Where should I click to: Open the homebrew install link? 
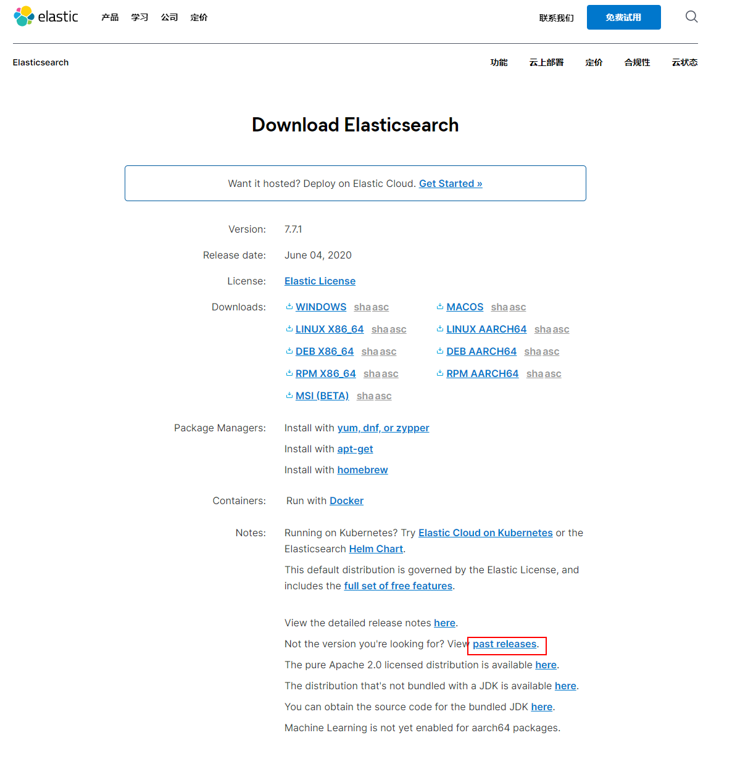coord(362,470)
